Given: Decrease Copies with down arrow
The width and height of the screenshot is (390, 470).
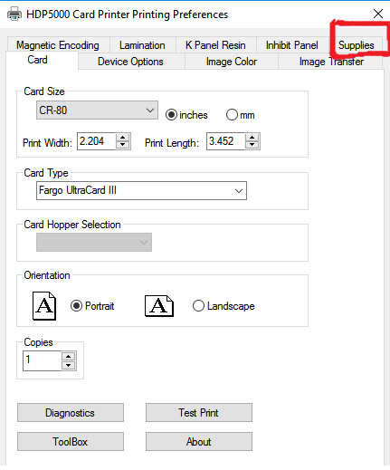Looking at the screenshot, I should pos(69,365).
